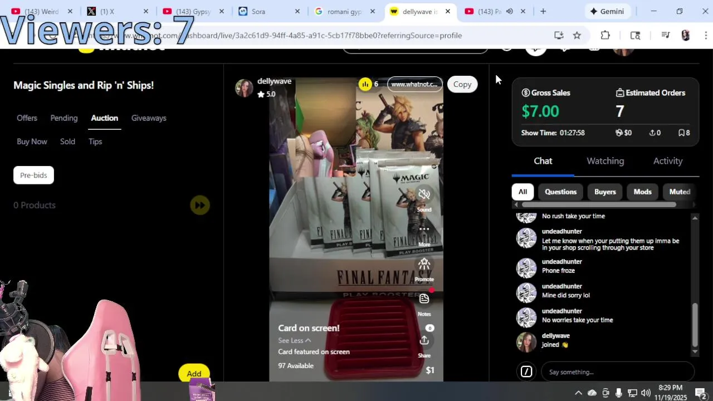Click the Say something chat input
713x401 pixels.
(618, 371)
